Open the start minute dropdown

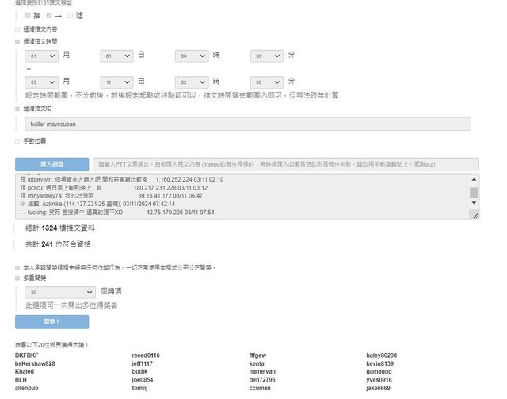266,56
